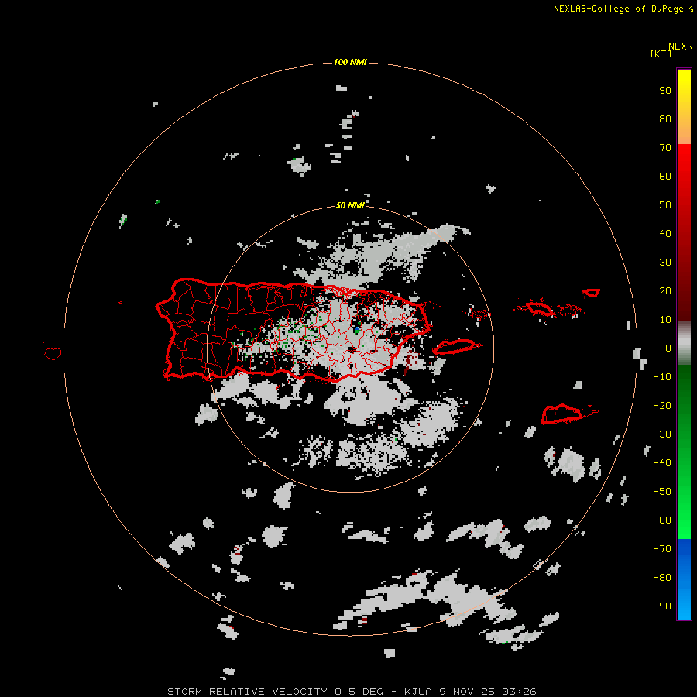
Task: Click the [KT] units label
Action: pyautogui.click(x=661, y=53)
